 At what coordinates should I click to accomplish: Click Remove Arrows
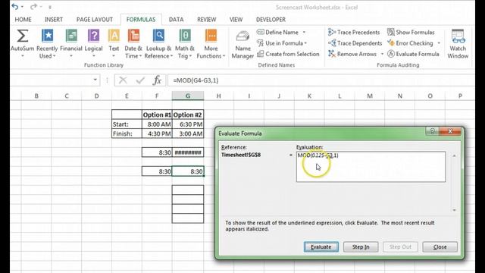coord(352,54)
